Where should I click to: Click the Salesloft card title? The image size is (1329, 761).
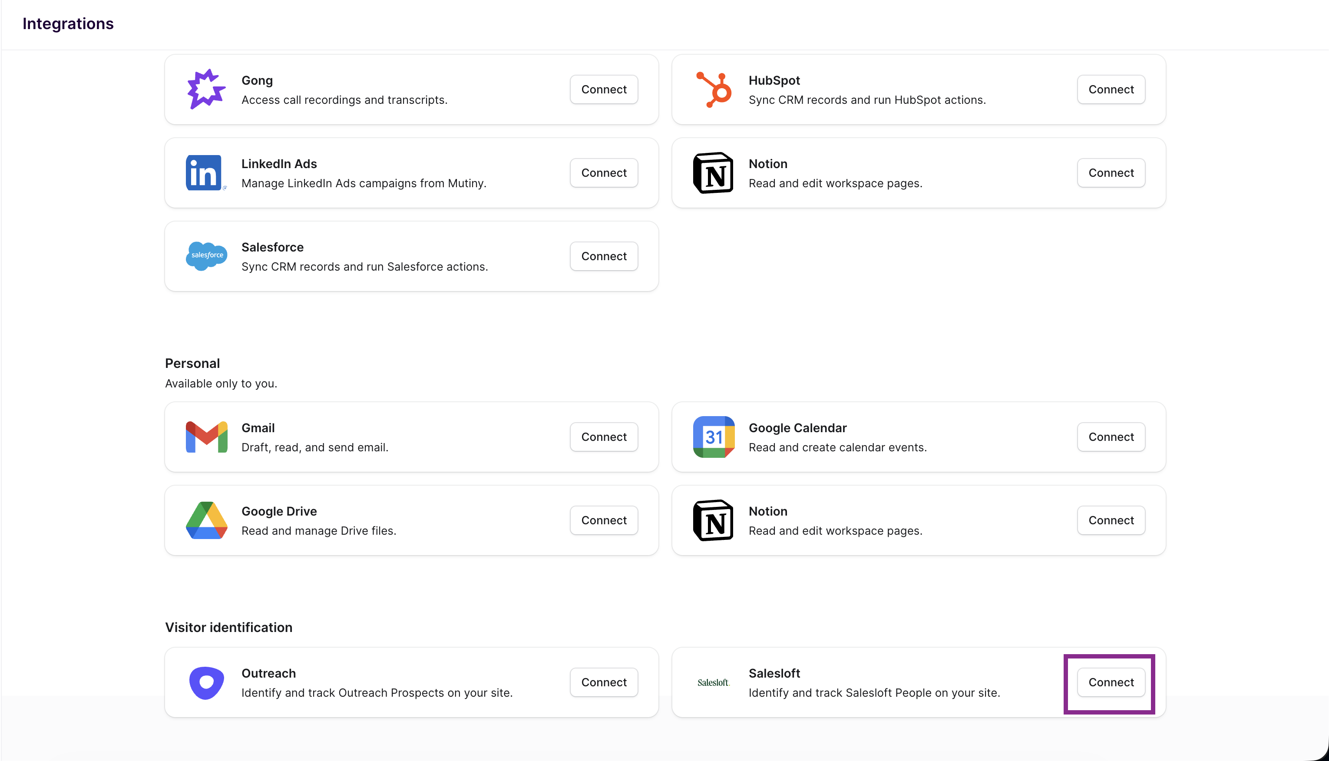[x=774, y=673]
